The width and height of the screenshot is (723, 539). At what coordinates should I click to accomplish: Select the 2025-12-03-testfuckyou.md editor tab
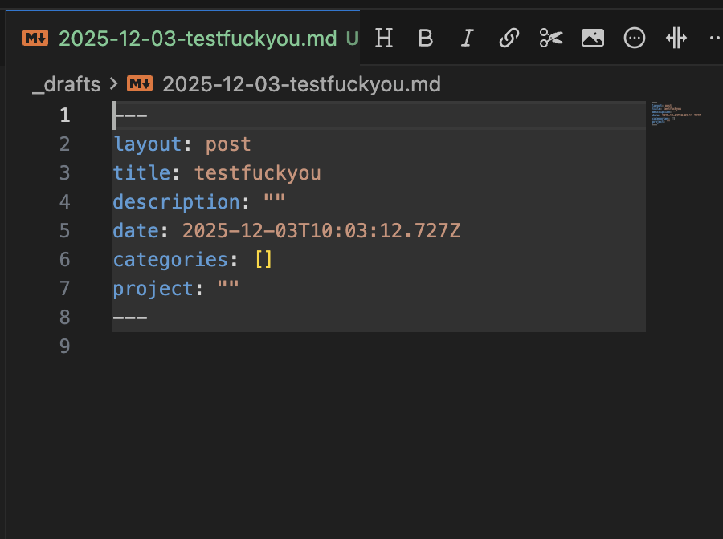(198, 38)
